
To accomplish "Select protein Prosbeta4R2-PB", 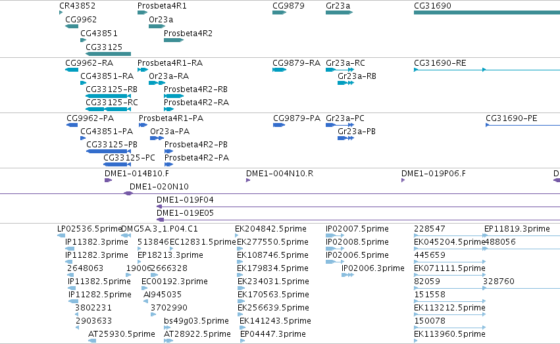I will 168,151.
